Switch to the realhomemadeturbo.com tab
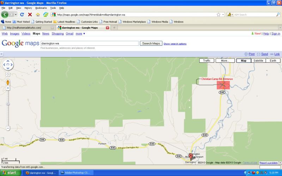 coord(28,28)
